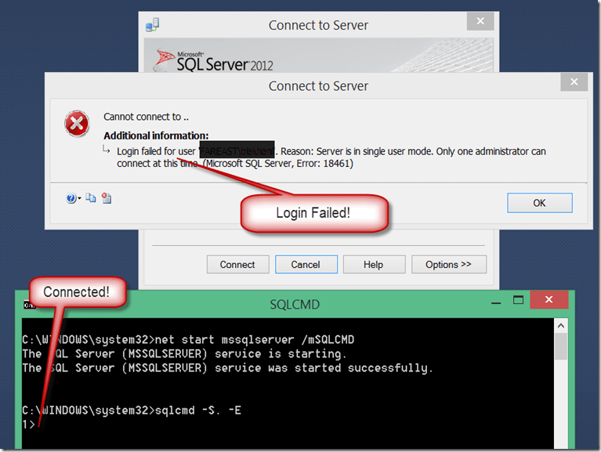Image resolution: width=601 pixels, height=452 pixels.
Task: Click the Cancel button
Action: point(306,265)
